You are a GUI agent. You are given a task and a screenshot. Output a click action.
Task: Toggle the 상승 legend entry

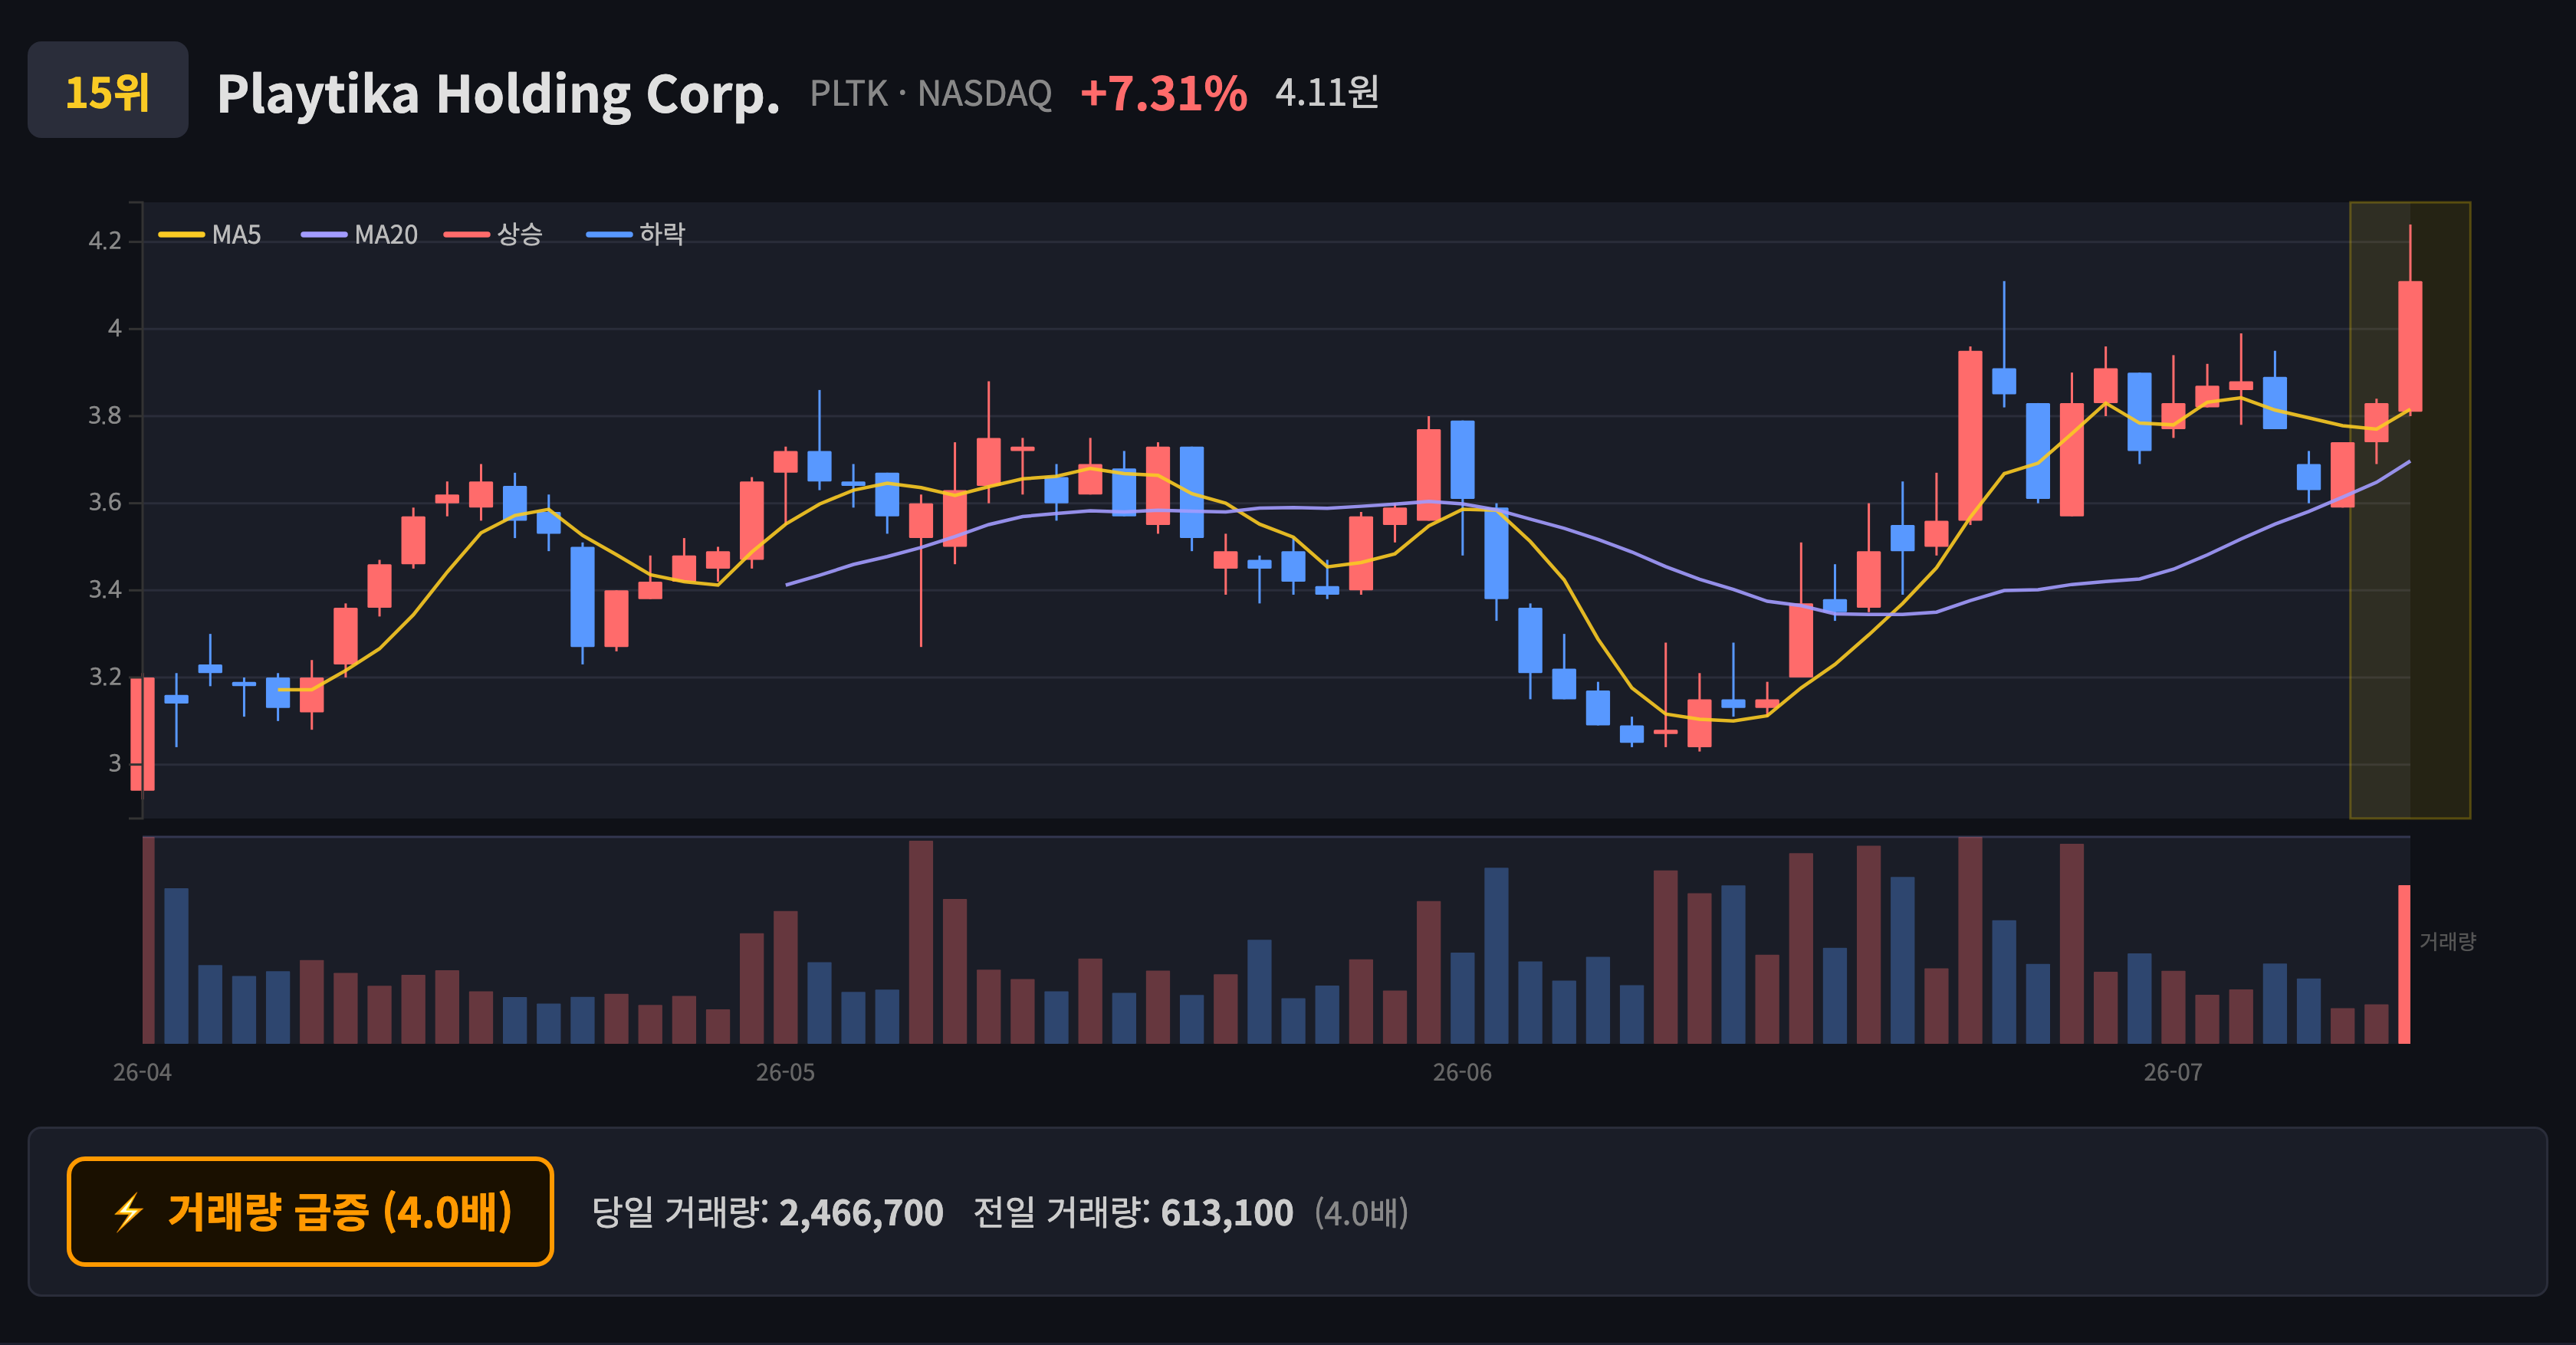494,235
